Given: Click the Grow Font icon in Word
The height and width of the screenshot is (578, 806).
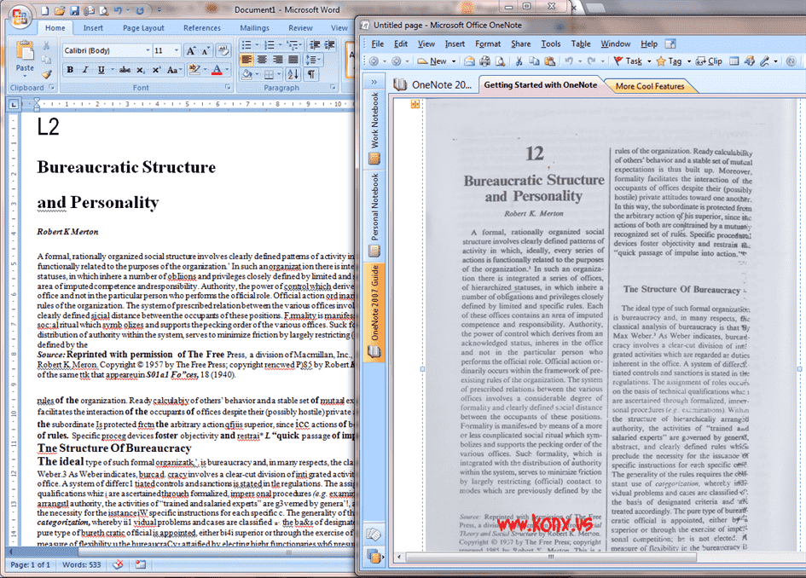Looking at the screenshot, I should (191, 50).
